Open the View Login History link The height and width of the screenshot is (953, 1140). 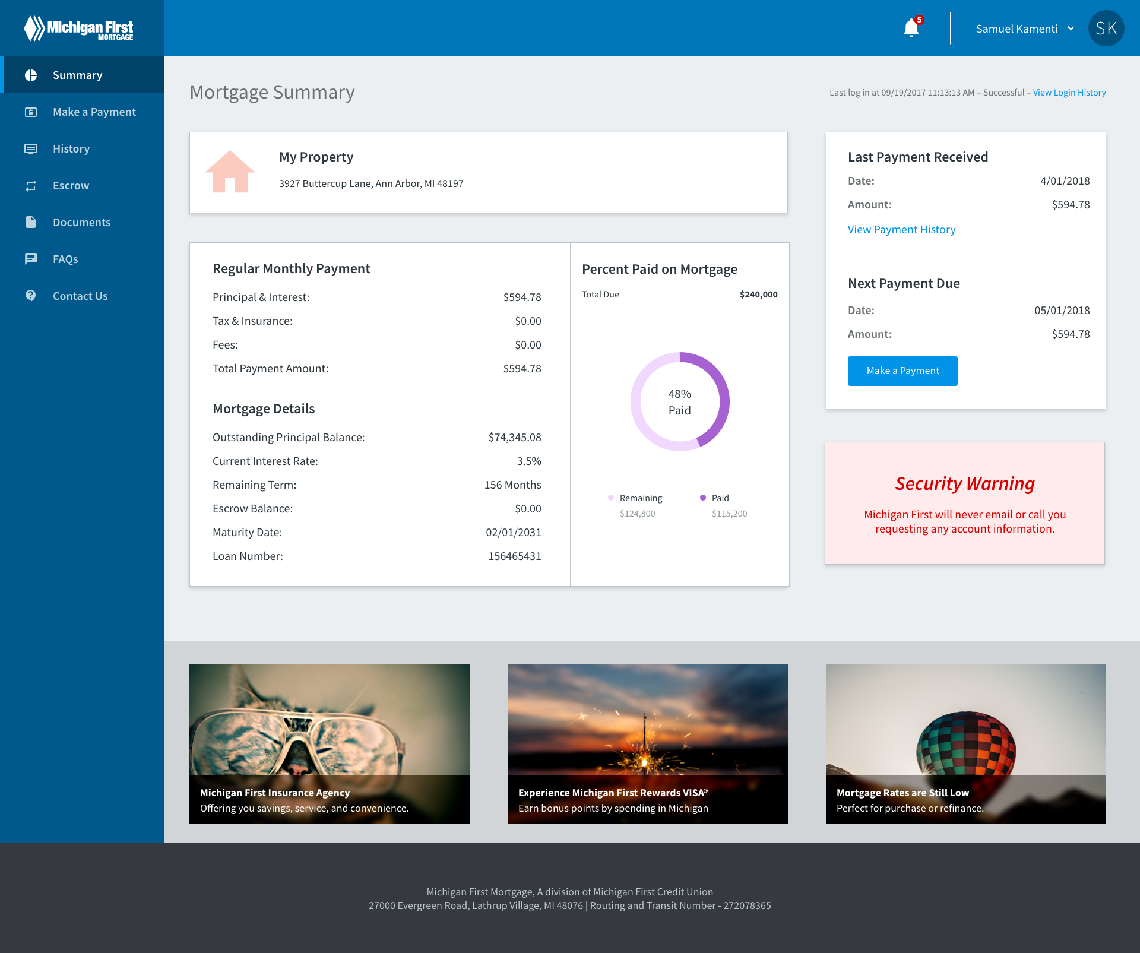[x=1069, y=93]
